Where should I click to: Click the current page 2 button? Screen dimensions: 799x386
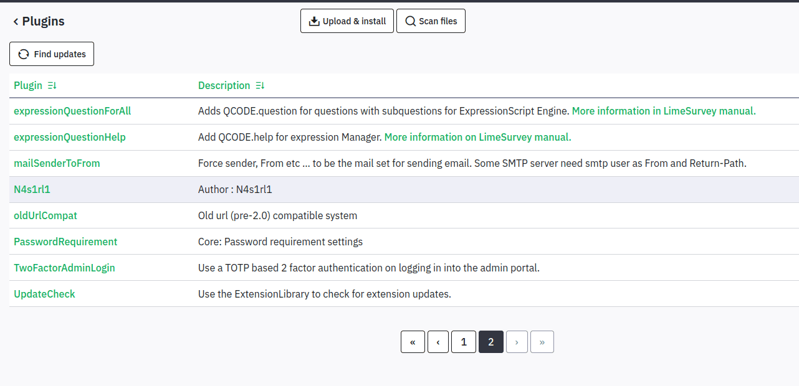click(x=491, y=342)
